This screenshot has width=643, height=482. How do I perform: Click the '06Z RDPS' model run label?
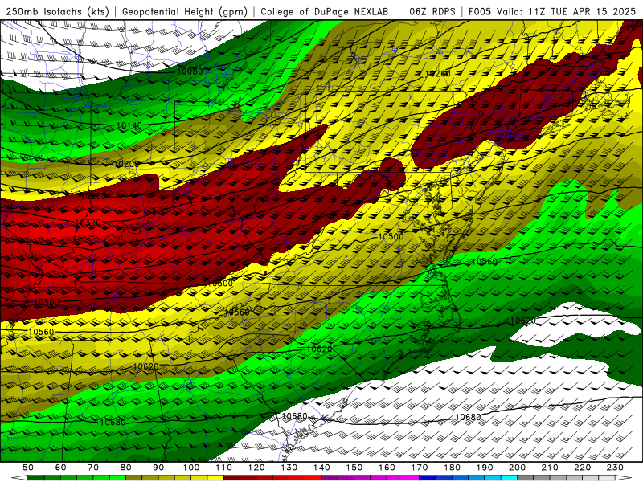point(432,12)
